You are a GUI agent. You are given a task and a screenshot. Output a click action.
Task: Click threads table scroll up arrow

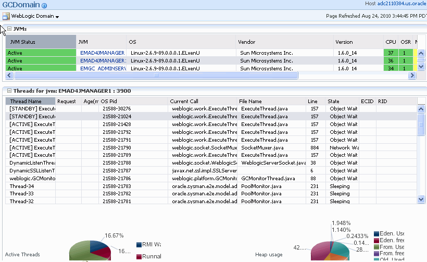click(x=421, y=109)
